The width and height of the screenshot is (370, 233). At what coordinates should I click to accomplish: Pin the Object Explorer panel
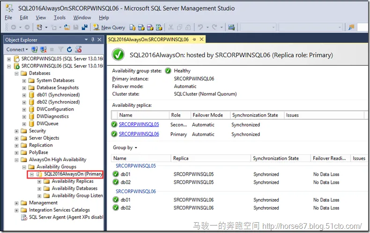(93, 40)
